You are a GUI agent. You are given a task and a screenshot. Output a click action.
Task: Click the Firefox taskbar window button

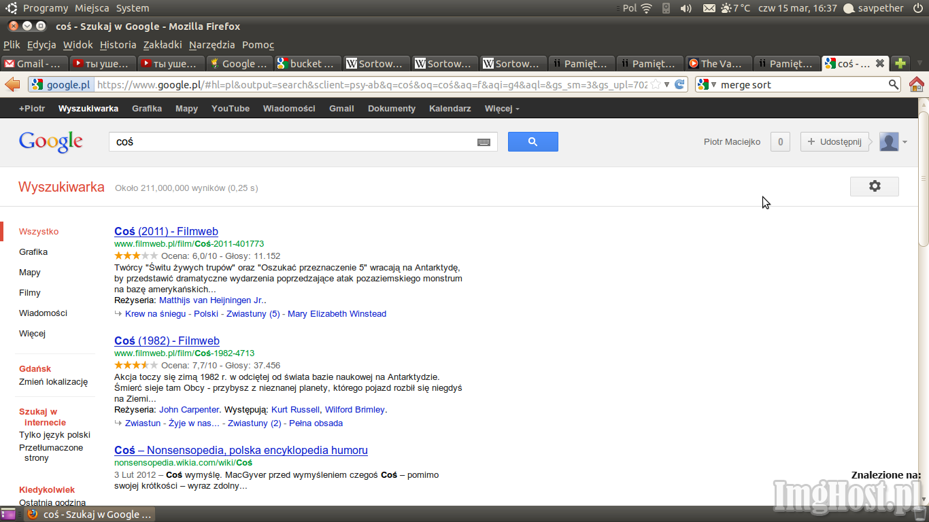89,515
